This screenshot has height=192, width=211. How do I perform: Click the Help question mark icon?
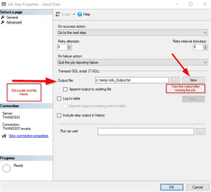[x=80, y=14]
